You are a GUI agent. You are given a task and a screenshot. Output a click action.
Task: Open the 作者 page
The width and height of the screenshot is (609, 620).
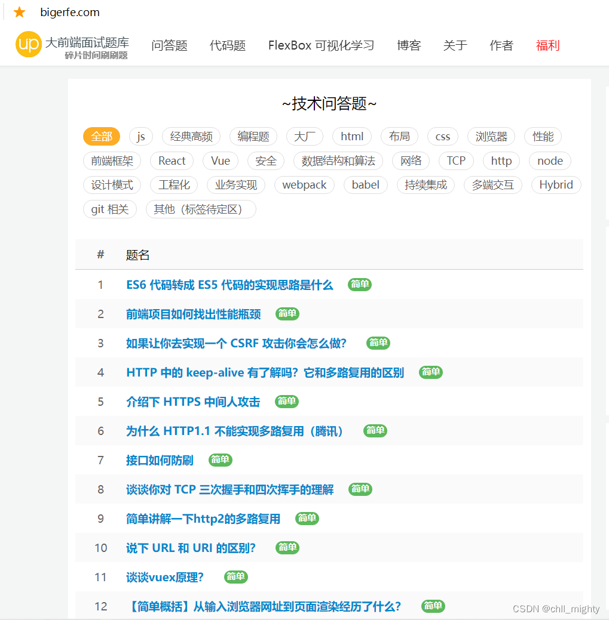(x=501, y=45)
